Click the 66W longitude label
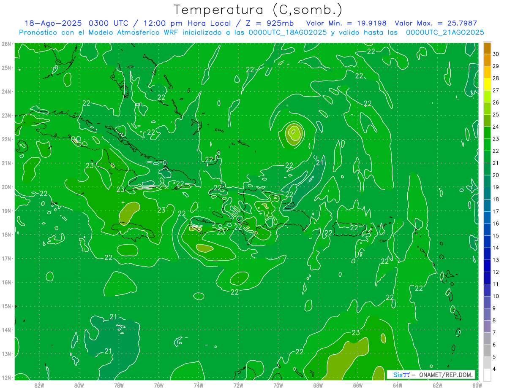Screen dimensions: 507x391 pyautogui.click(x=358, y=385)
